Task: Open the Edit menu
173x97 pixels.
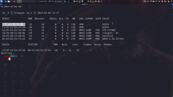Action: tap(11, 6)
